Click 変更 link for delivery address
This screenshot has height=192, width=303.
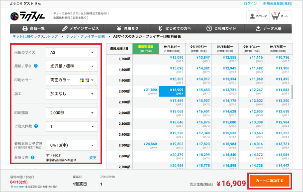93,158
